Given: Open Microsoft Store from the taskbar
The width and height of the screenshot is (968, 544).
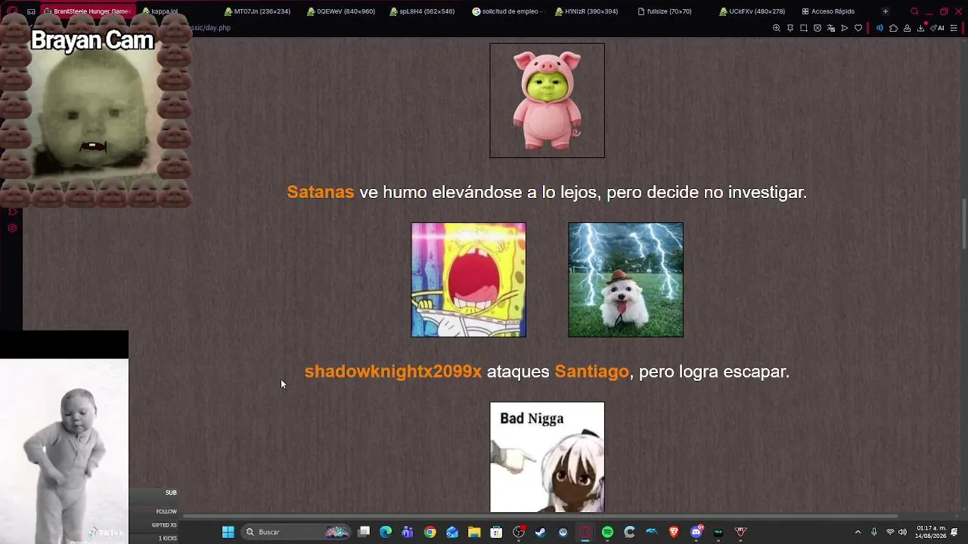Looking at the screenshot, I should tap(496, 532).
